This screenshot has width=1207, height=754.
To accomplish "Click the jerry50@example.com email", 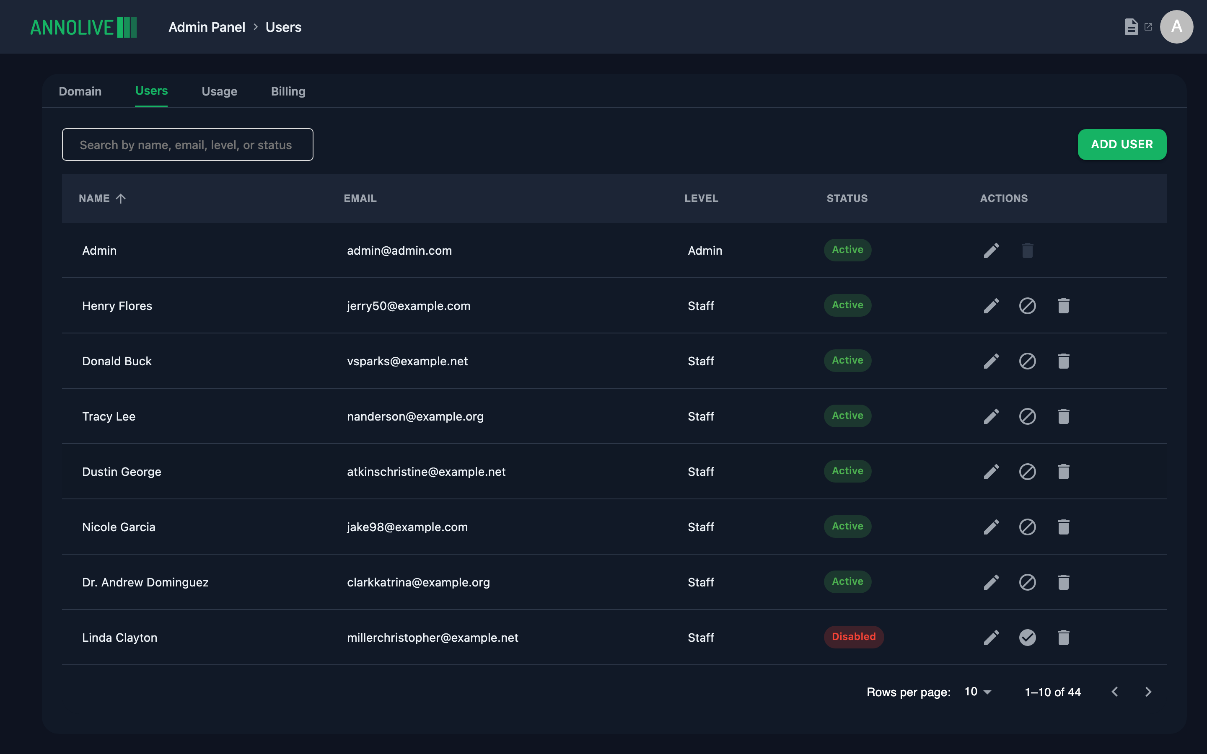I will (409, 306).
